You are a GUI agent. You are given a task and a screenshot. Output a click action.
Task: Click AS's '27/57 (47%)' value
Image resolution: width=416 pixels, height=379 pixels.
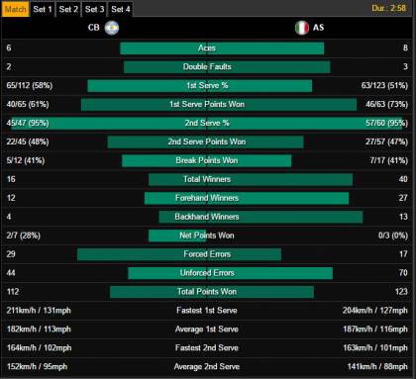[x=386, y=142]
